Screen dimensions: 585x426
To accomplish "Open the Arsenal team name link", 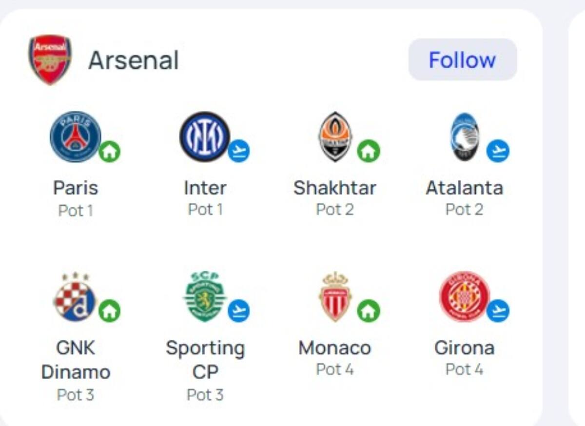I will [133, 60].
